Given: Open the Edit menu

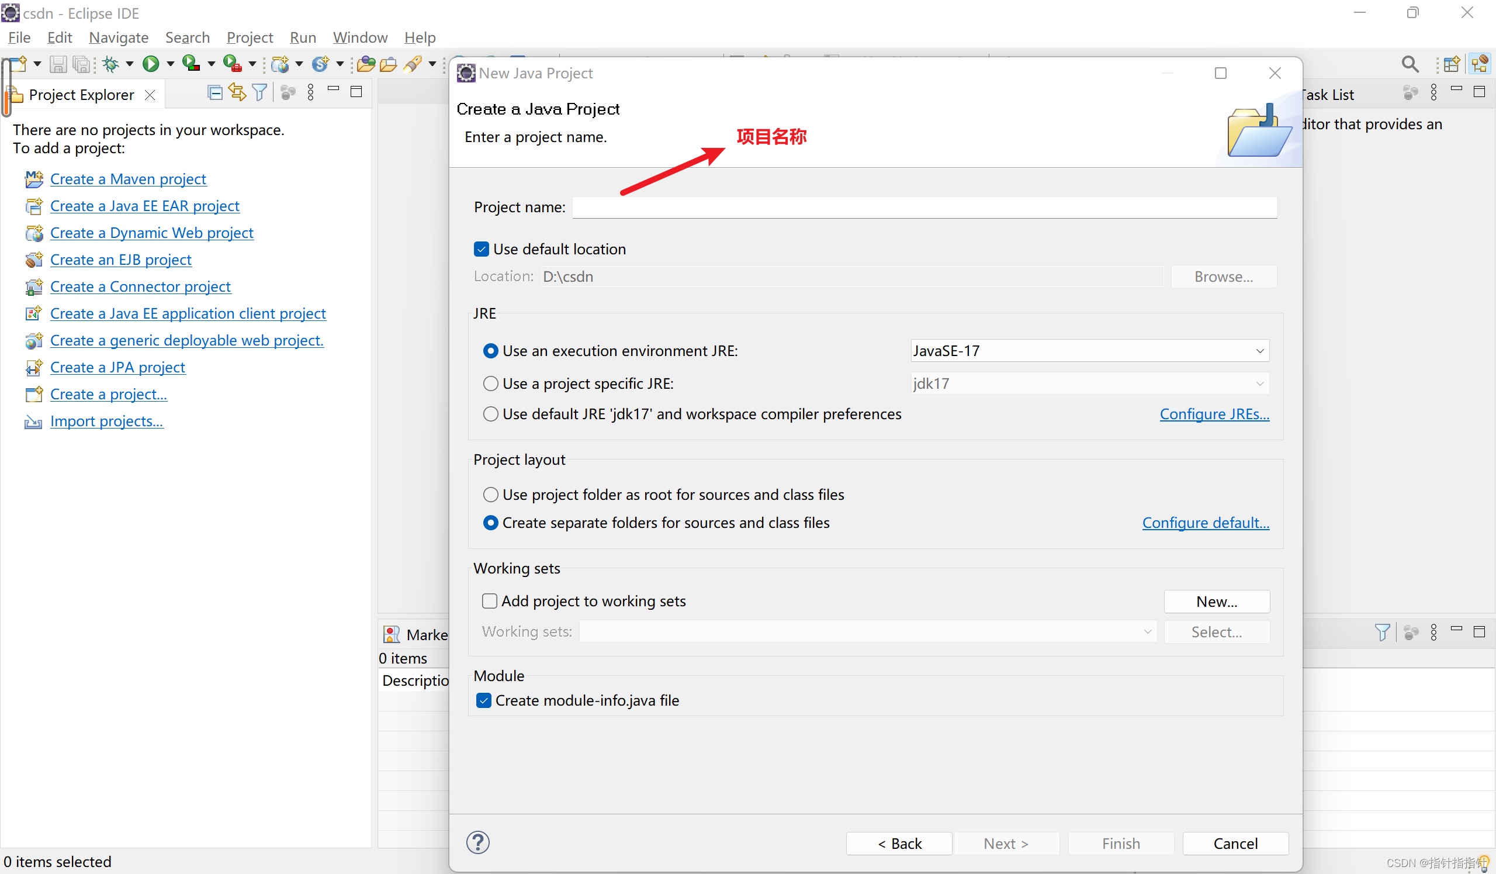Looking at the screenshot, I should click(60, 37).
